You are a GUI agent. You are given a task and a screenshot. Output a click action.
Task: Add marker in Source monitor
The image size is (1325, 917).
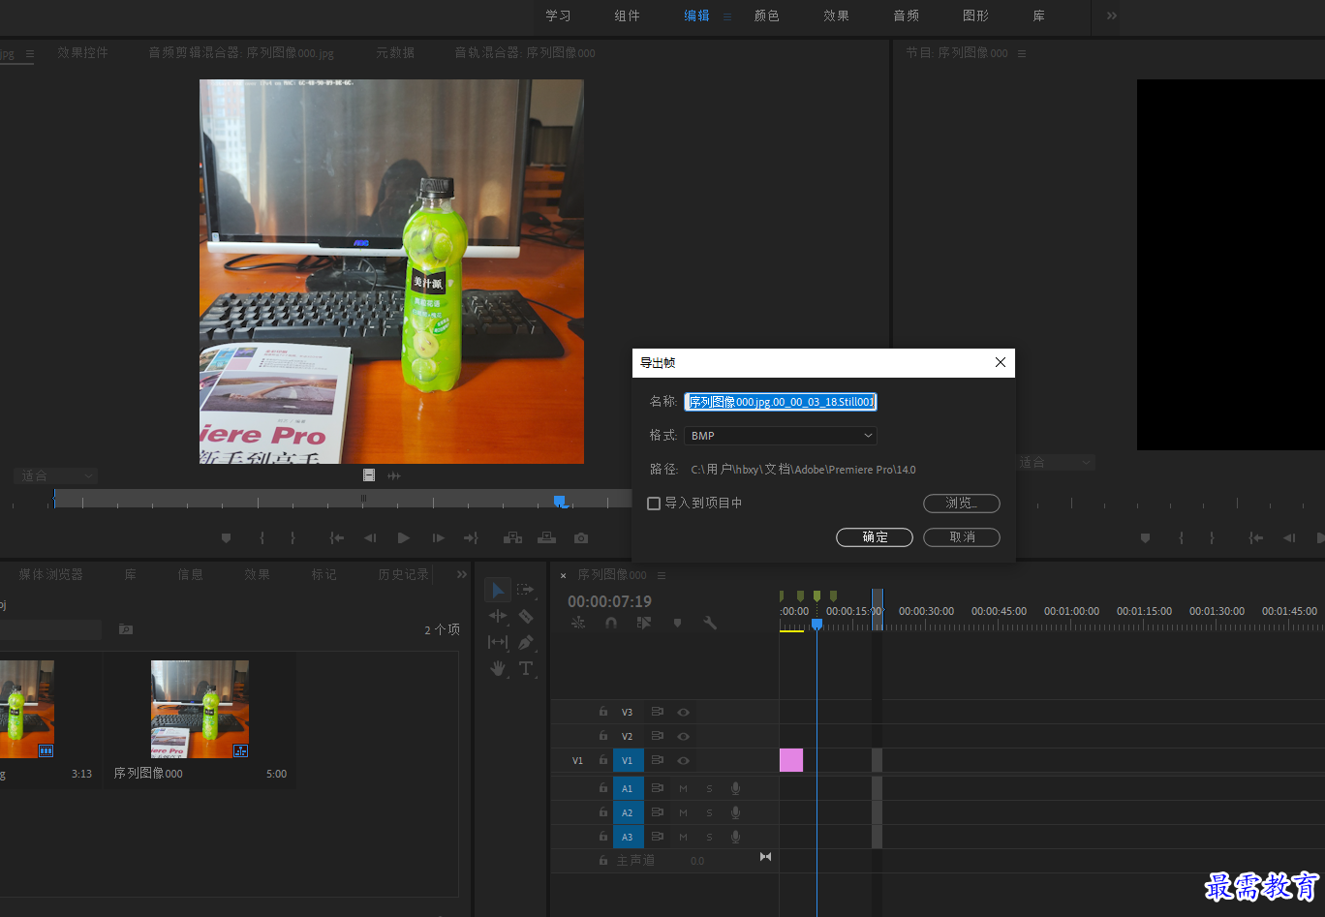pyautogui.click(x=227, y=537)
